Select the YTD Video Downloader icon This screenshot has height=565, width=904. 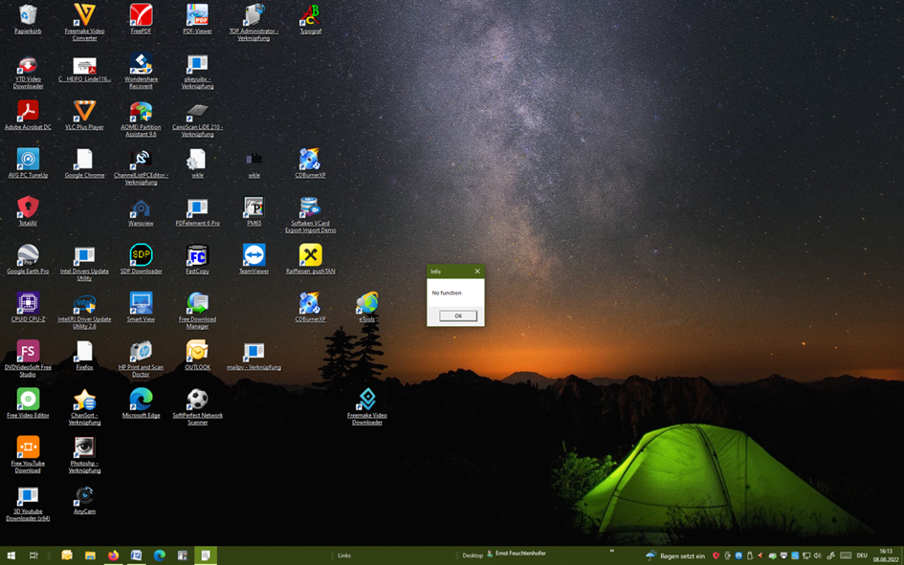(28, 72)
